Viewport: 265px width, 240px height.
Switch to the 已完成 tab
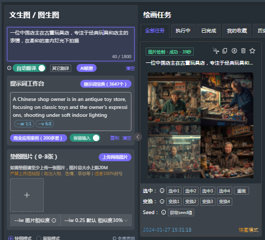click(x=209, y=31)
